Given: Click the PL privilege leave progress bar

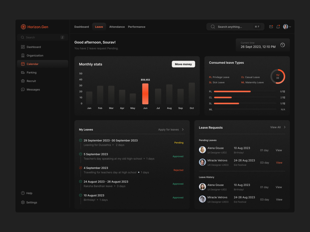Looking at the screenshot, I should (245, 91).
